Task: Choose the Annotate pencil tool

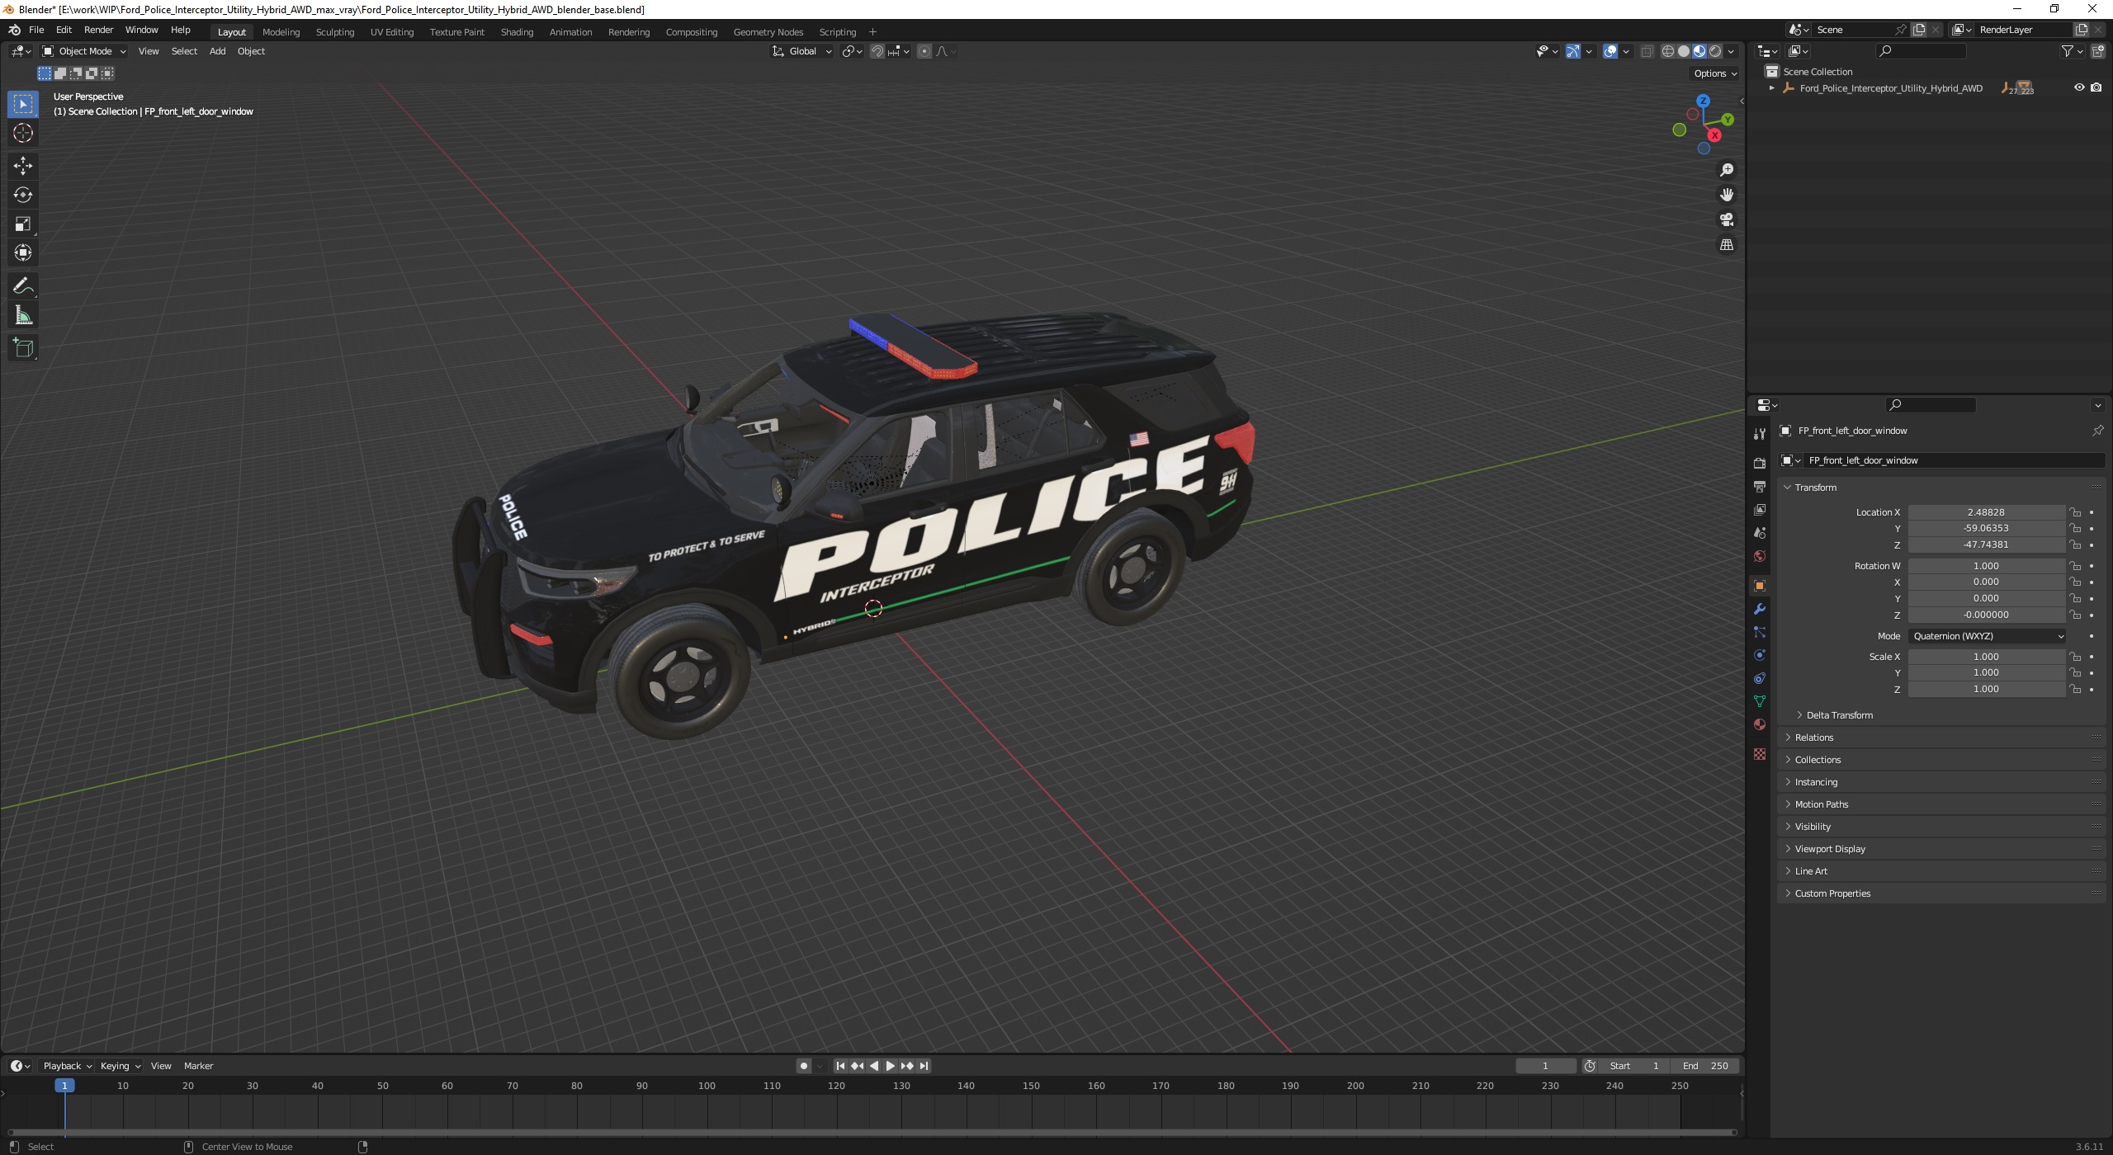Action: coord(23,286)
